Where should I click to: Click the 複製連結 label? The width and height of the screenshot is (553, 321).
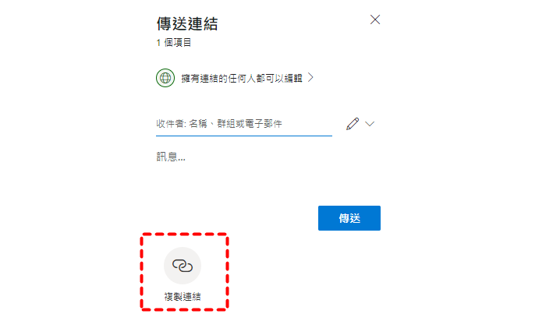point(183,297)
